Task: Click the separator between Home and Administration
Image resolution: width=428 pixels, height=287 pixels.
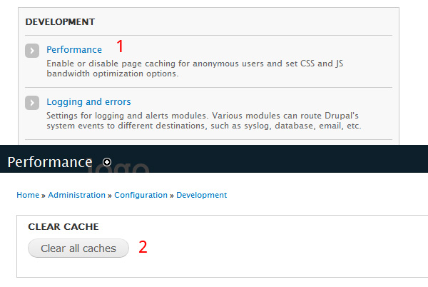Action: coord(44,196)
